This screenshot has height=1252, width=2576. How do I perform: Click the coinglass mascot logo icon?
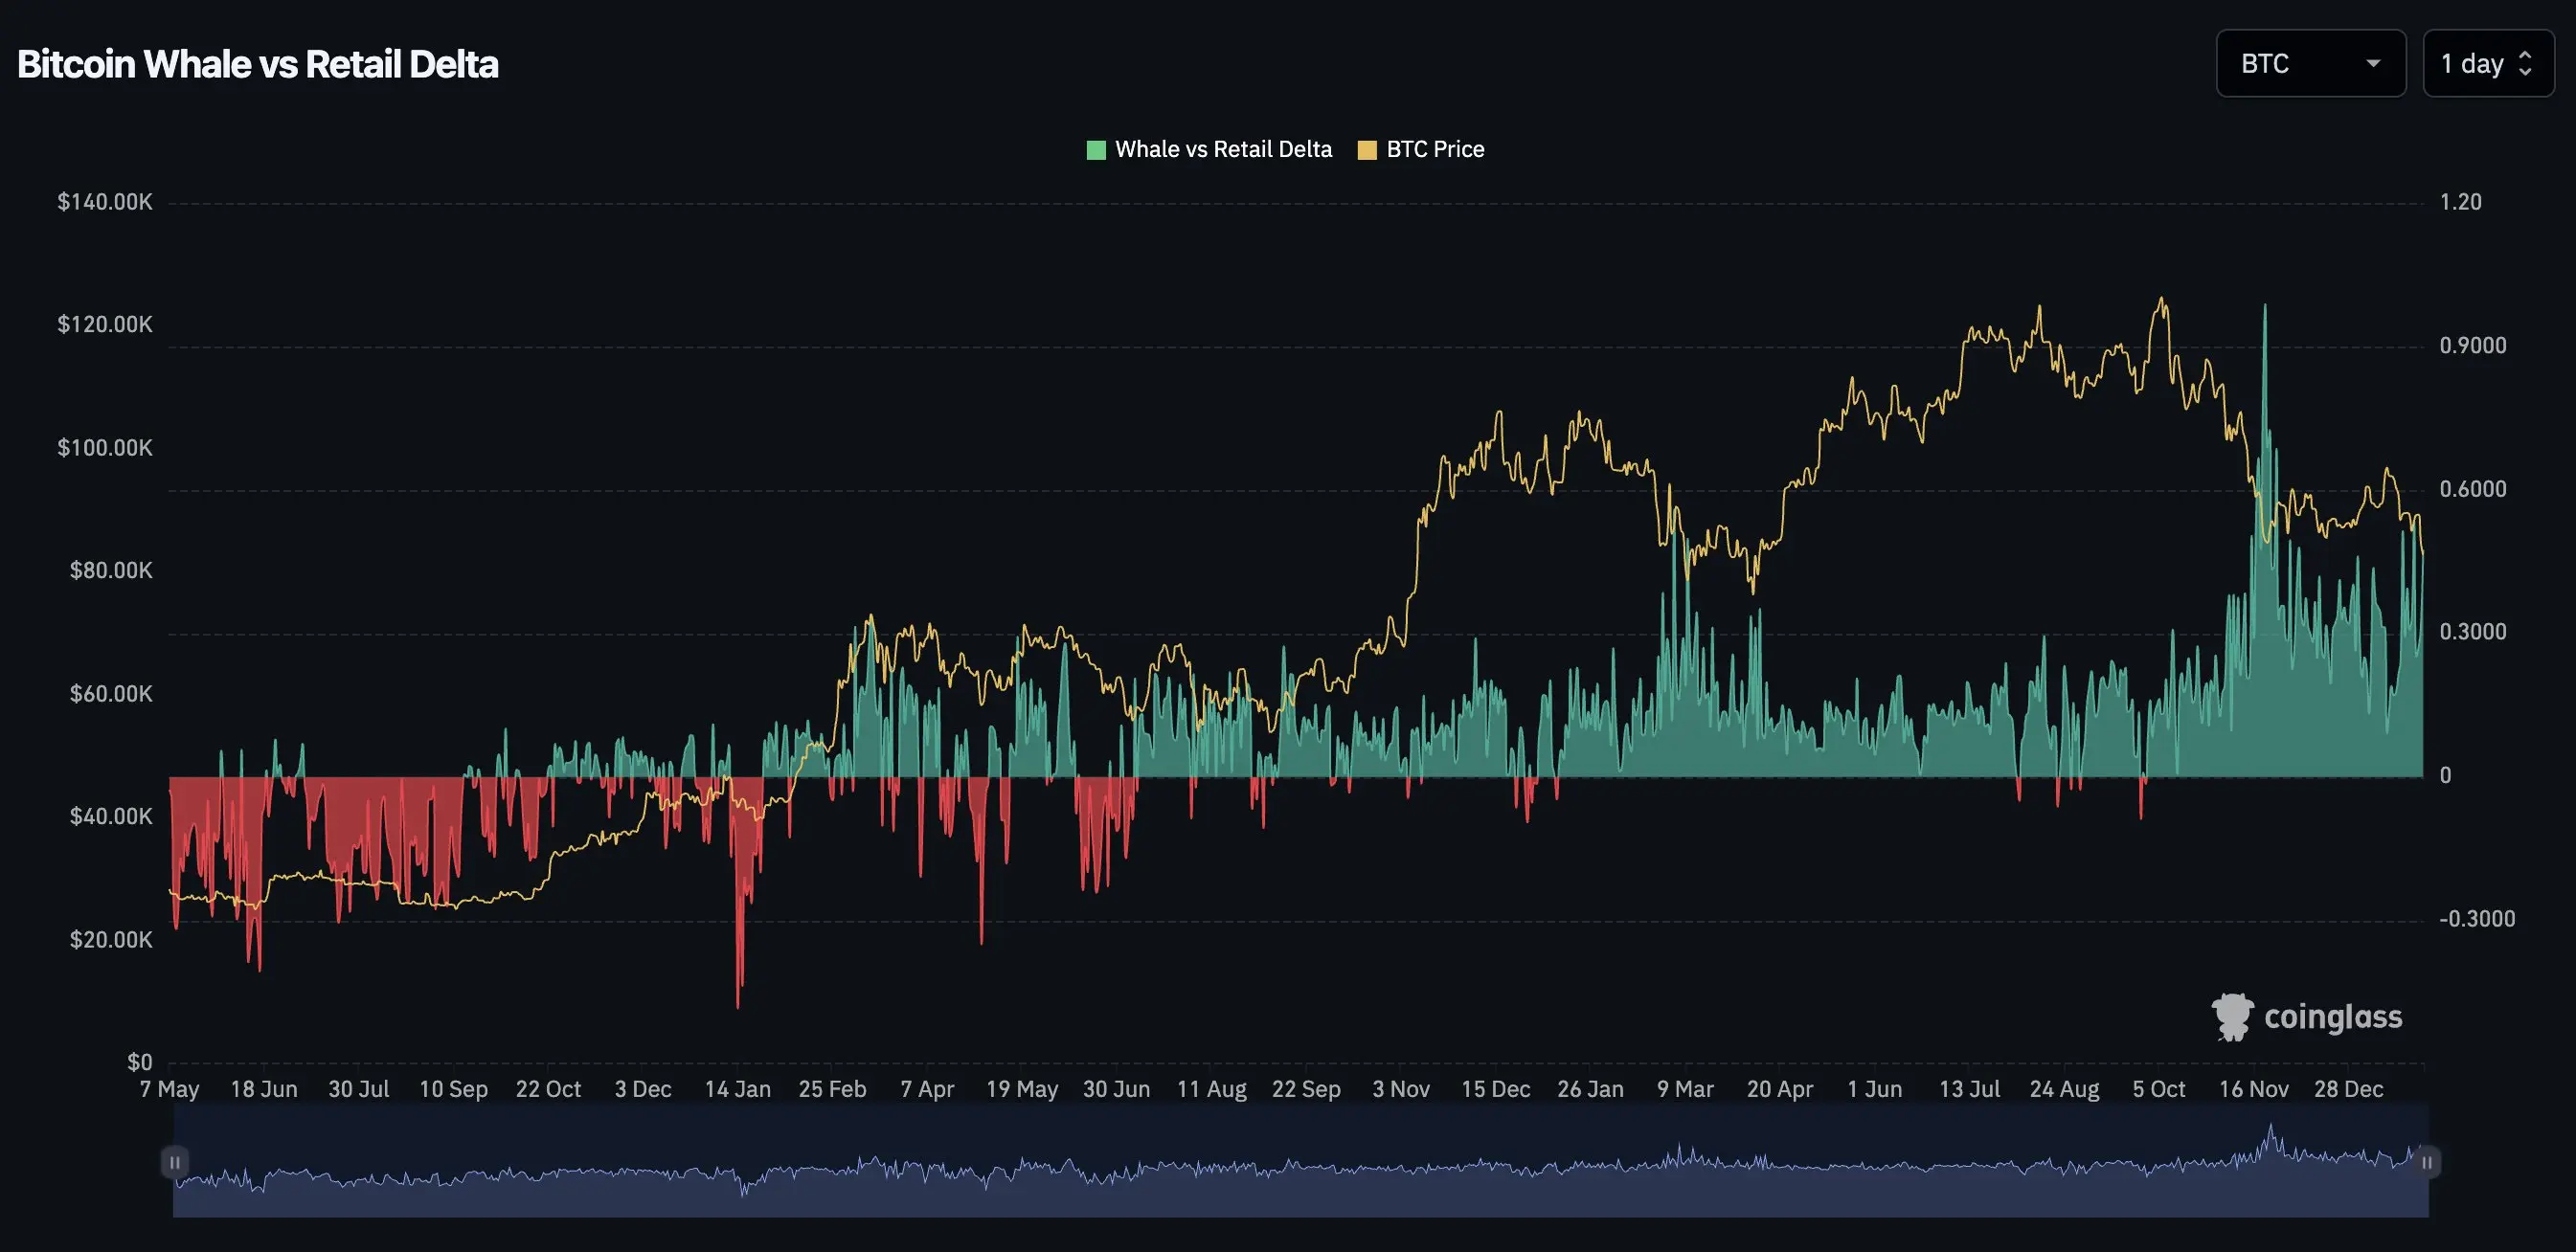click(x=2232, y=1017)
